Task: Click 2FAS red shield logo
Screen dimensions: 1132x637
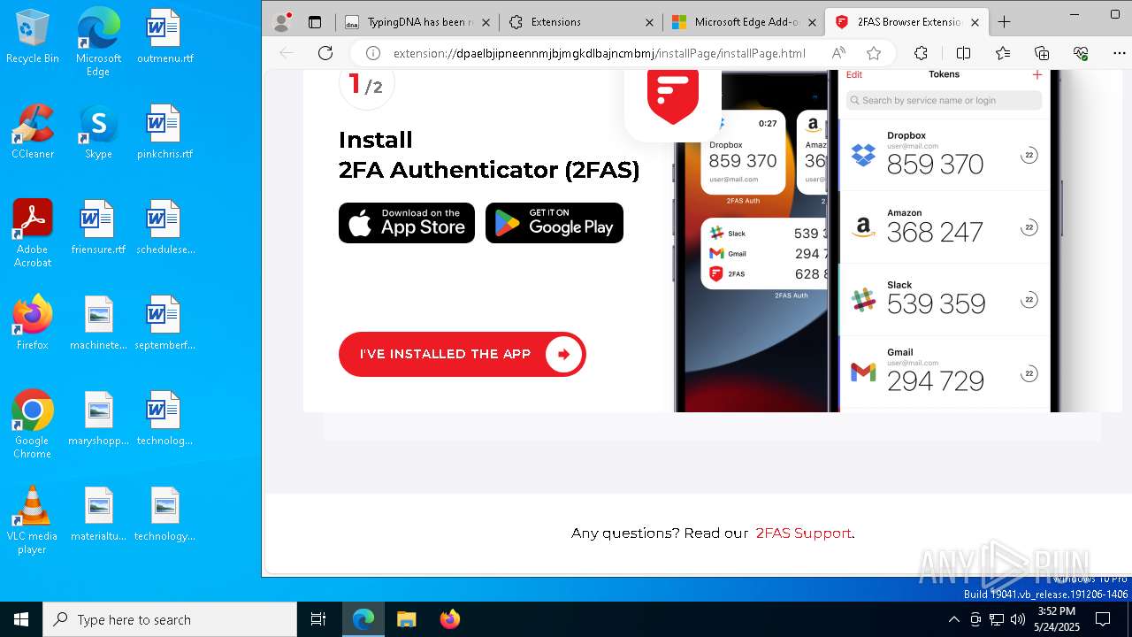Action: (x=673, y=96)
